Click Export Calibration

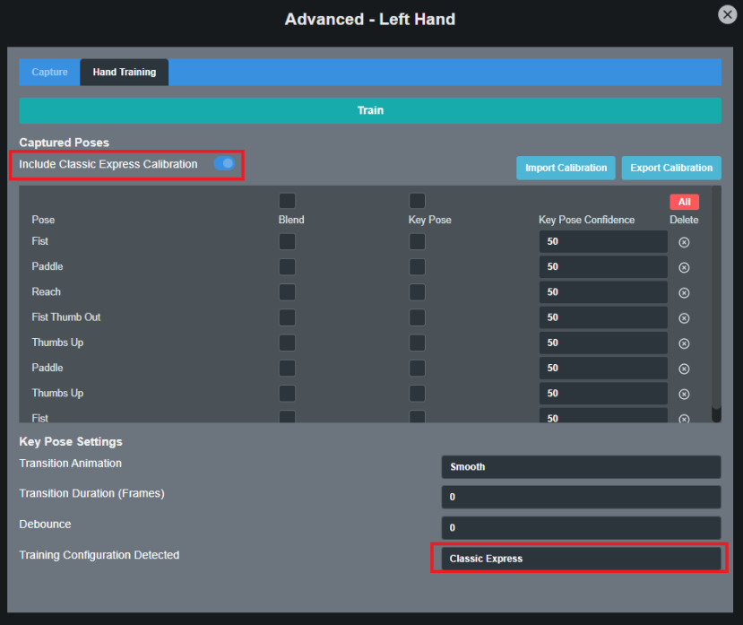click(671, 168)
